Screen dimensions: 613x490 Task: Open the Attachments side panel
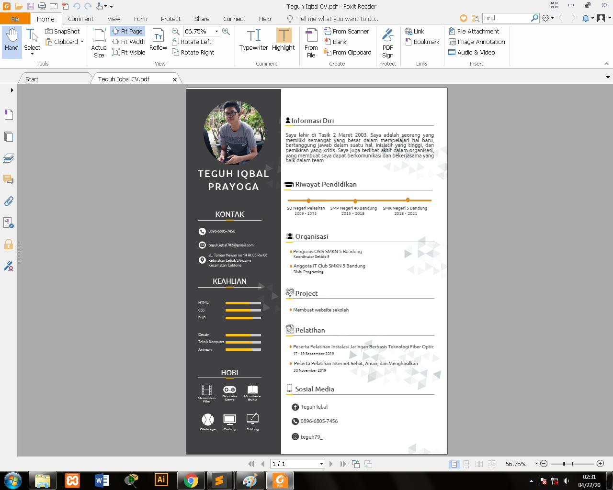pyautogui.click(x=9, y=201)
